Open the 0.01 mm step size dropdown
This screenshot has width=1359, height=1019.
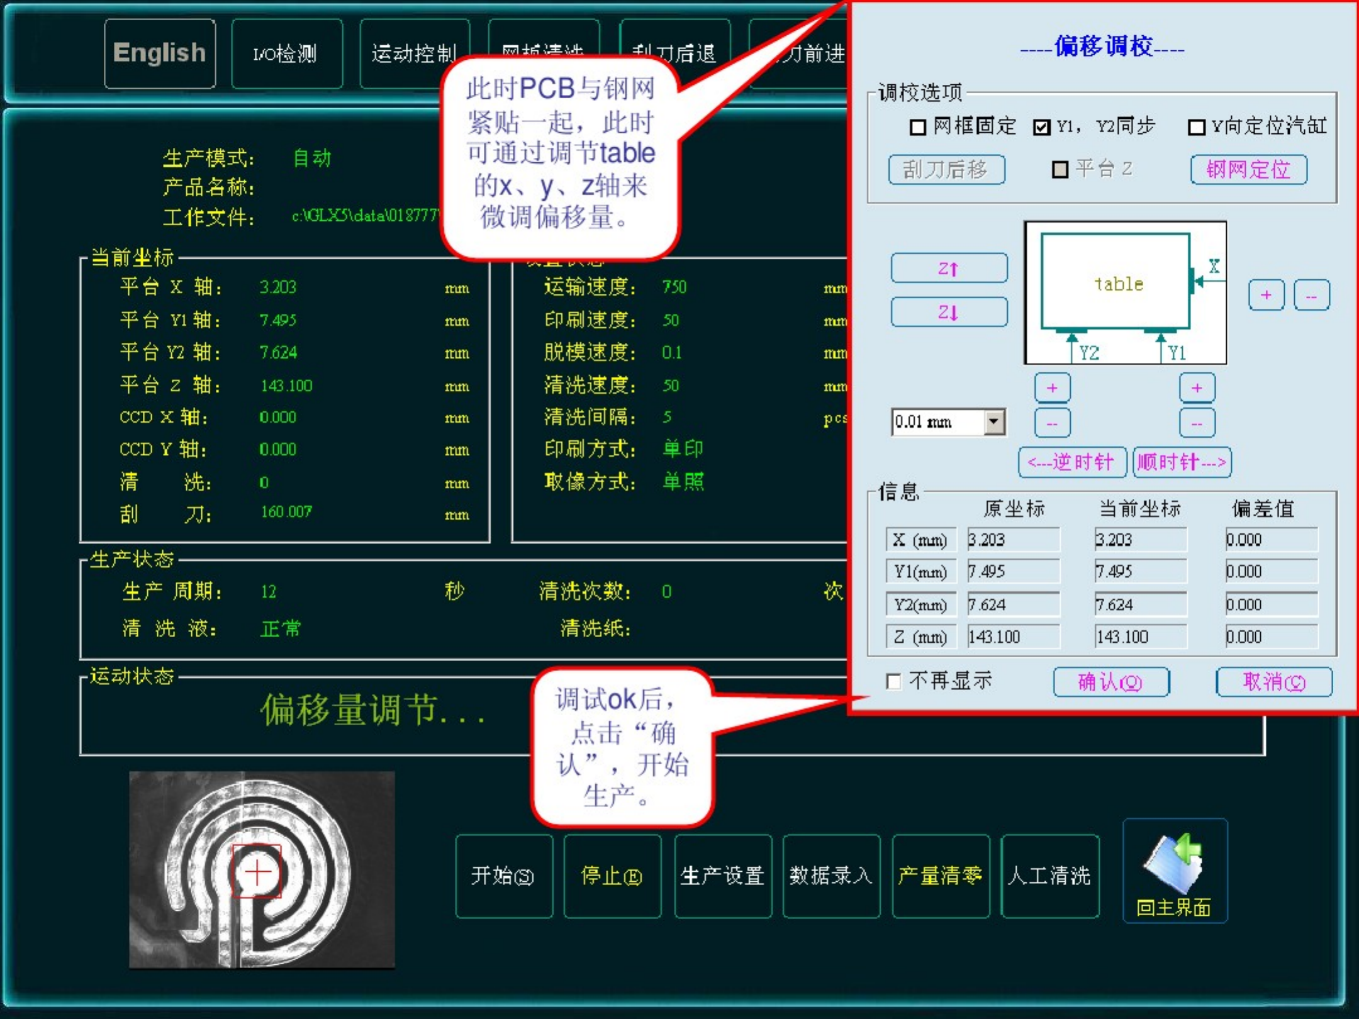pyautogui.click(x=994, y=422)
